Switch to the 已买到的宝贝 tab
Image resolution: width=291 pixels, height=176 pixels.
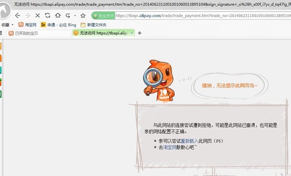[39, 33]
